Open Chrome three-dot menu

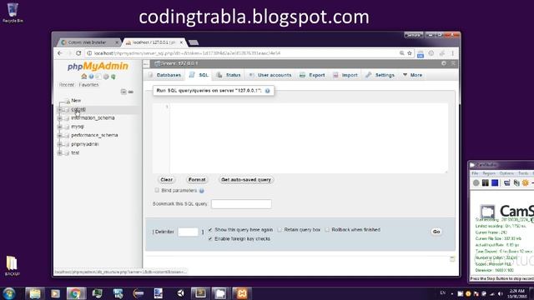(x=452, y=53)
